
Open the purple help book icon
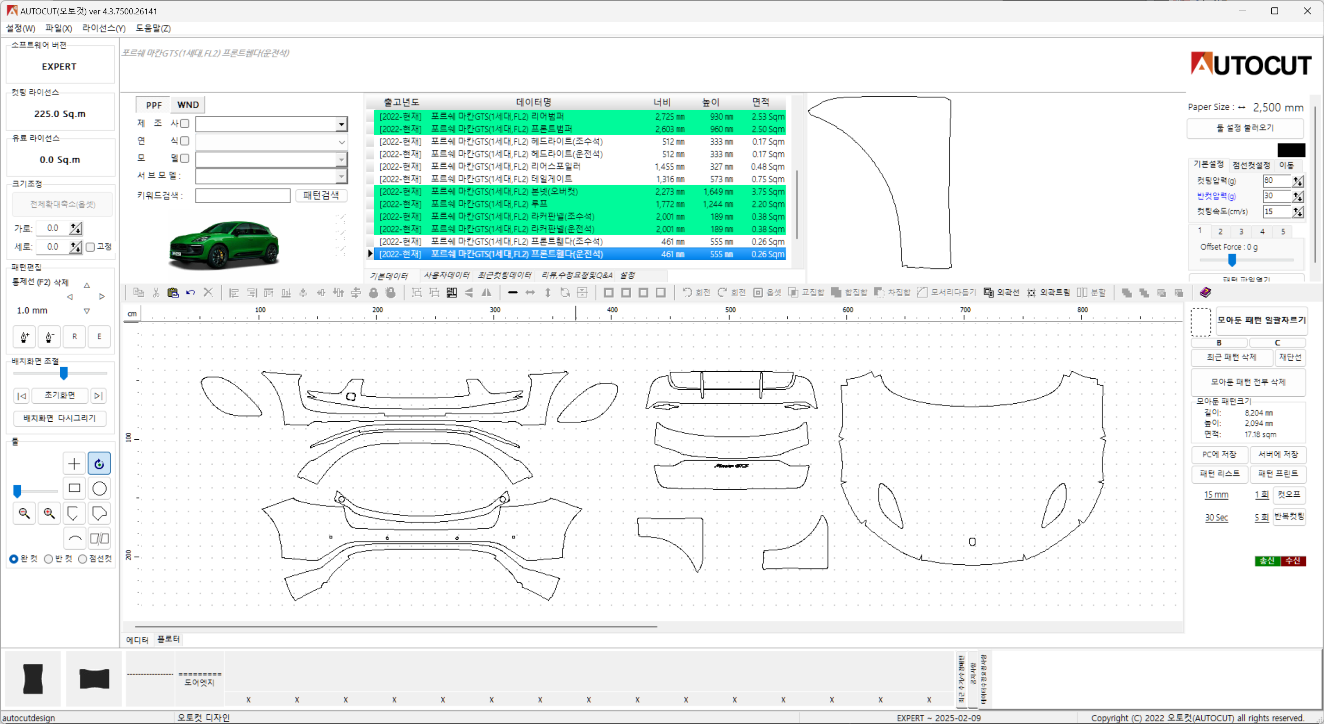pyautogui.click(x=1205, y=293)
